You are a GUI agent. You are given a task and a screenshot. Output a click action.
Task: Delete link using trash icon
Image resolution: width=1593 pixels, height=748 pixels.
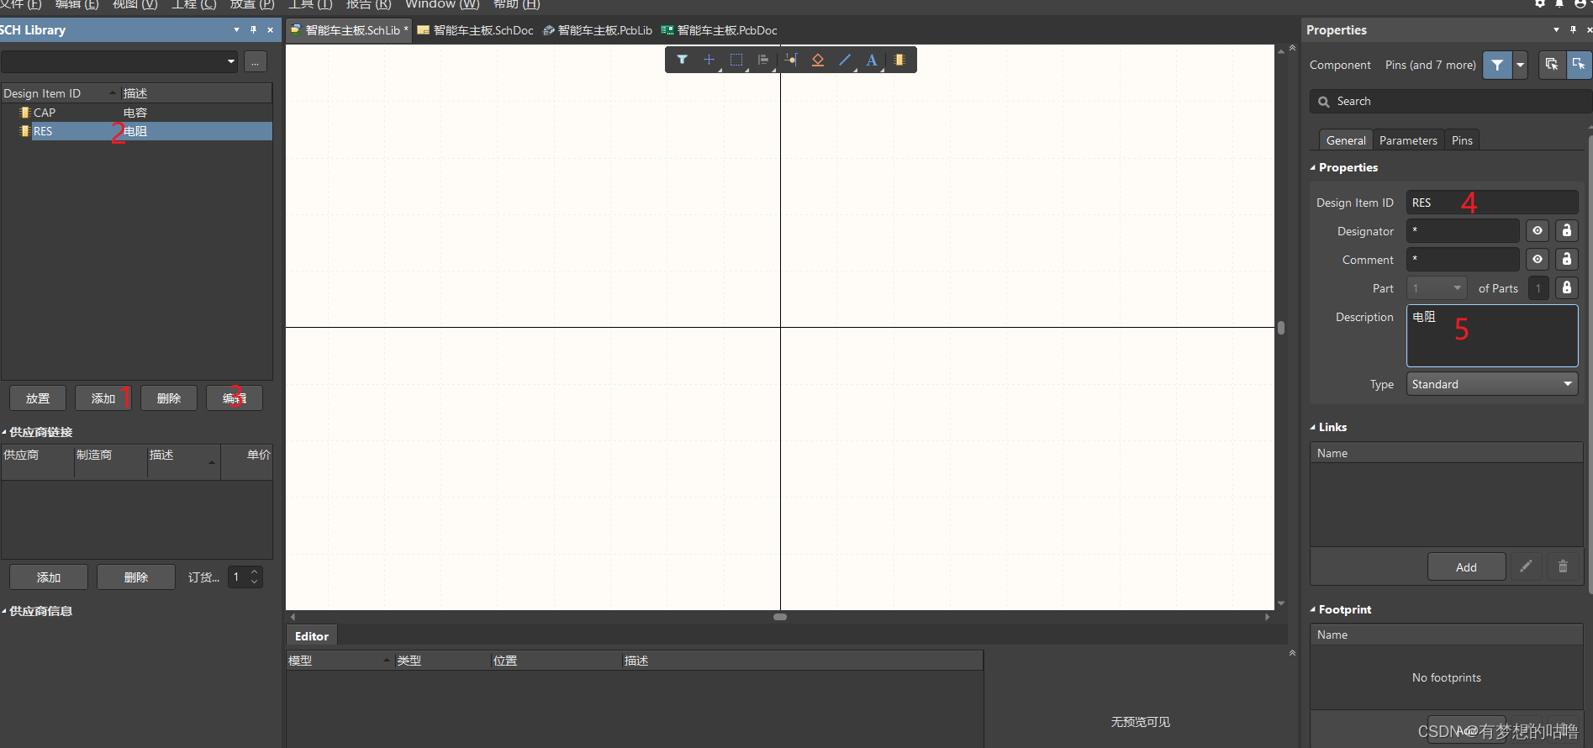pos(1563,566)
